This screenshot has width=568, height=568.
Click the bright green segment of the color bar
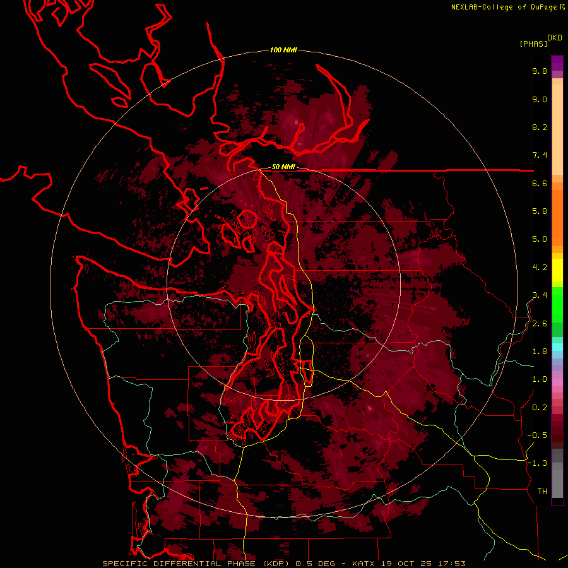point(557,304)
